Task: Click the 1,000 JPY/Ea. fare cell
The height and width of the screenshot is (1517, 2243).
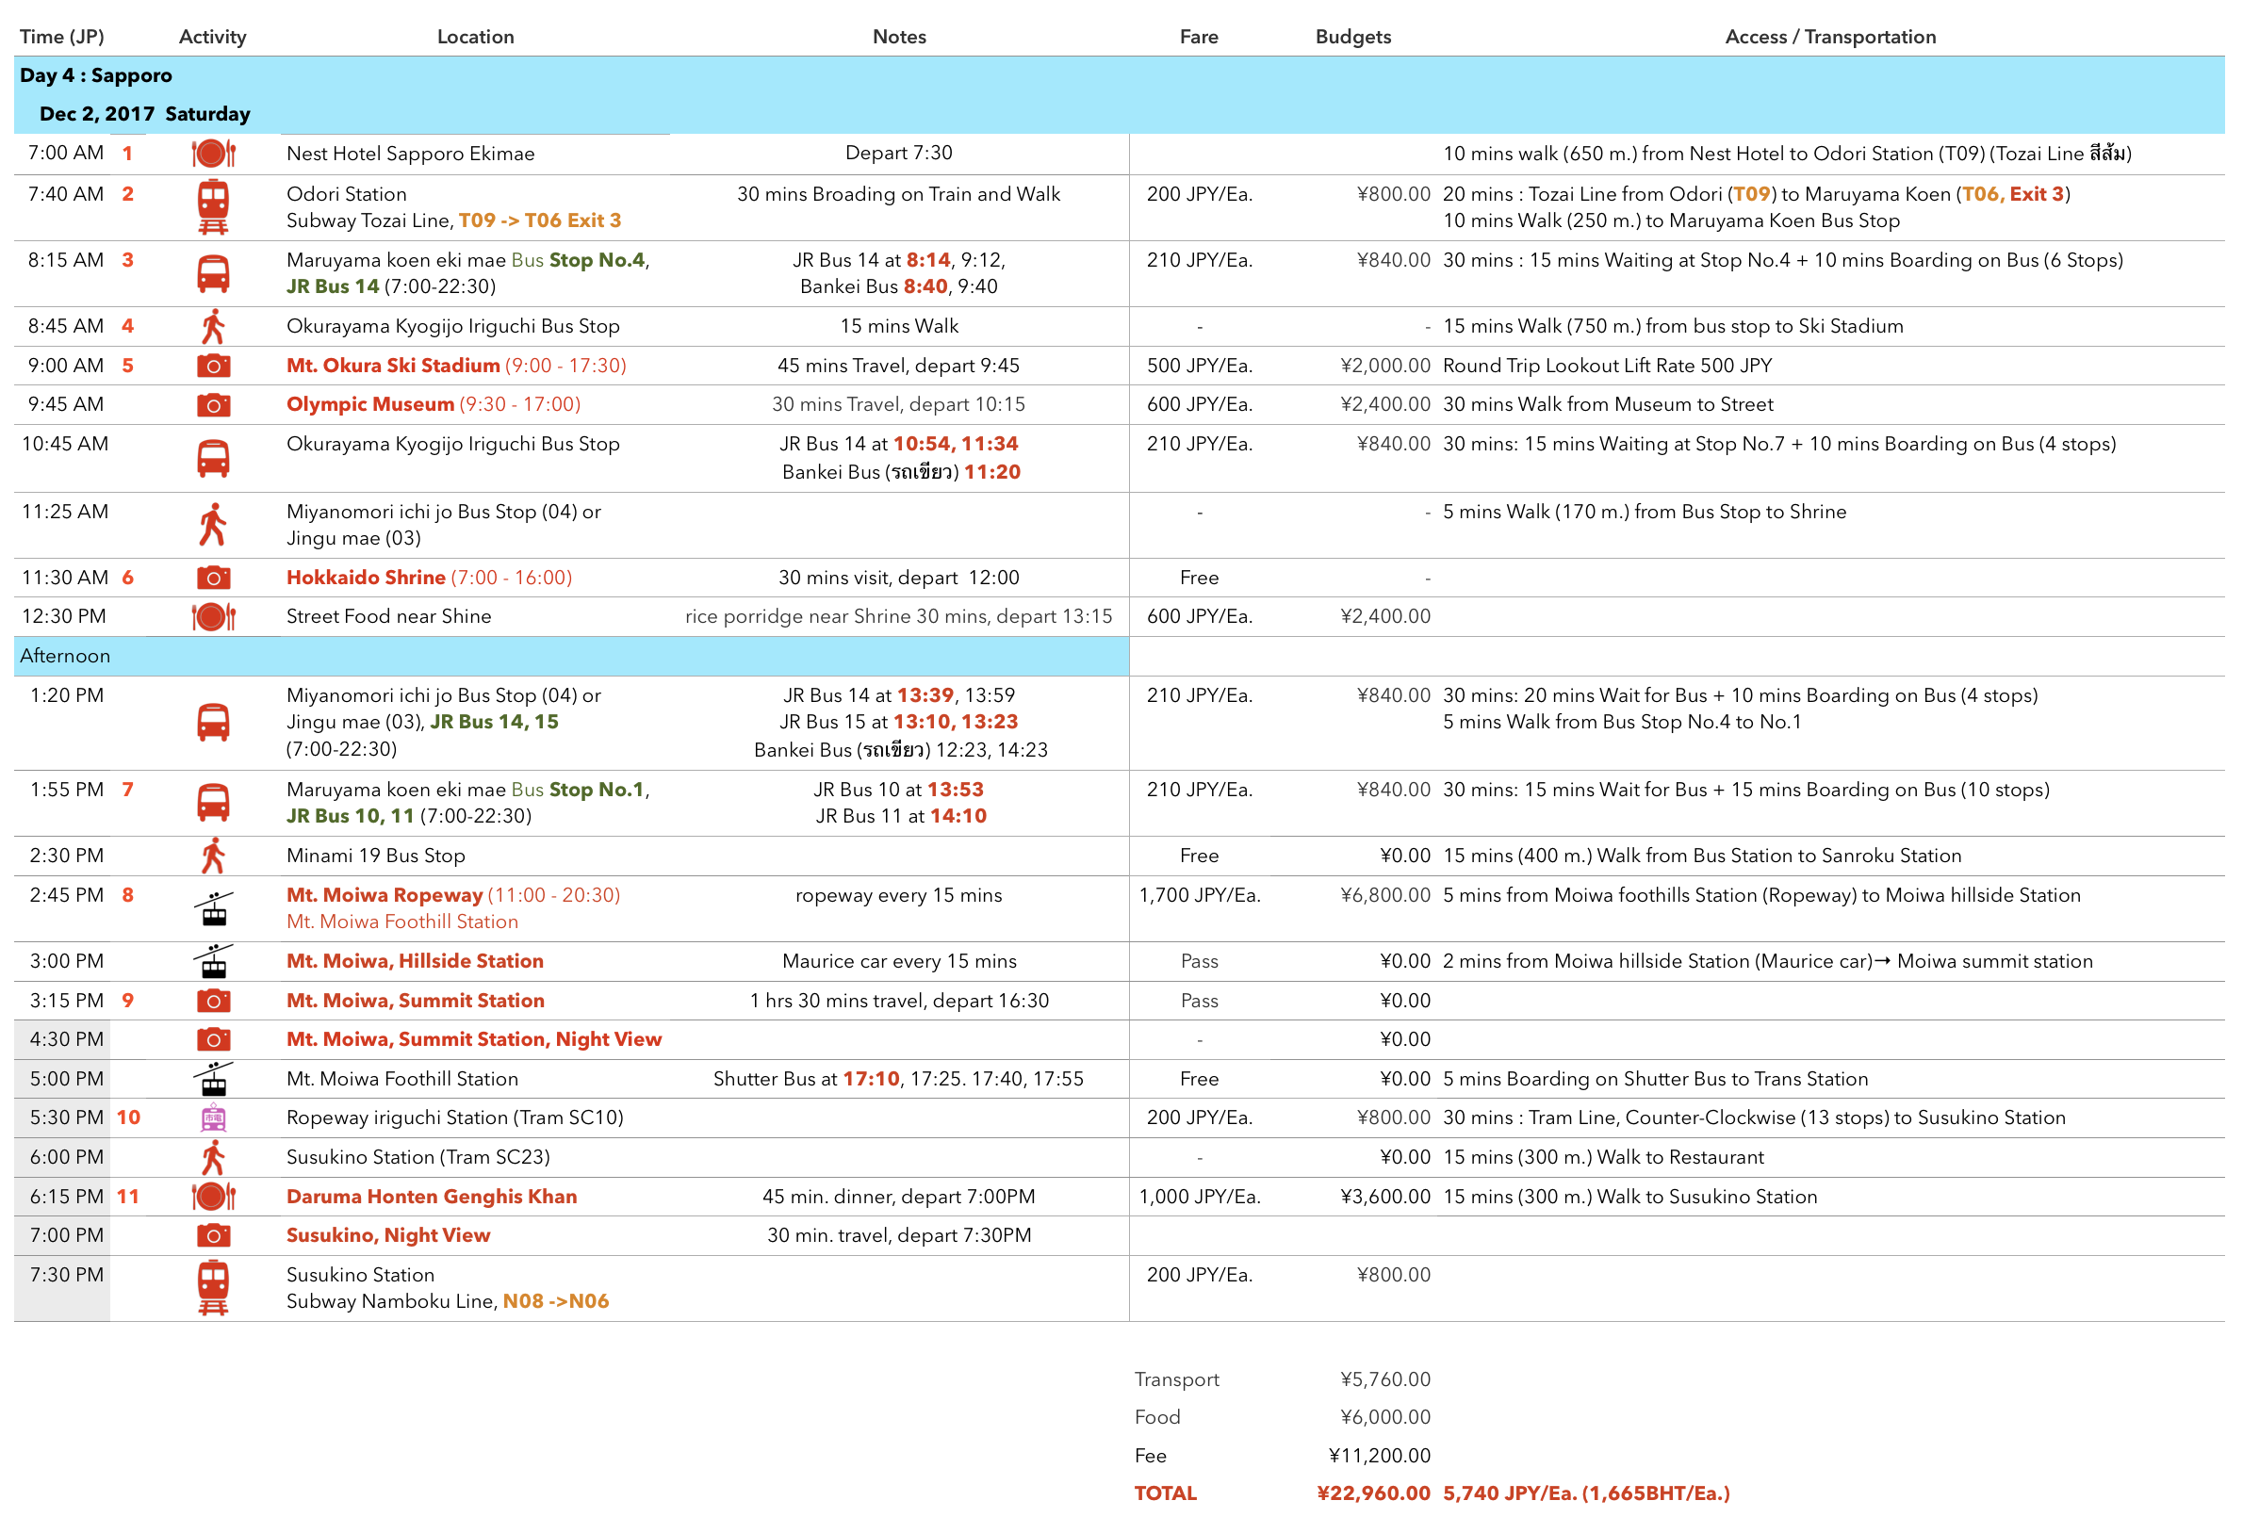Action: pos(1199,1197)
